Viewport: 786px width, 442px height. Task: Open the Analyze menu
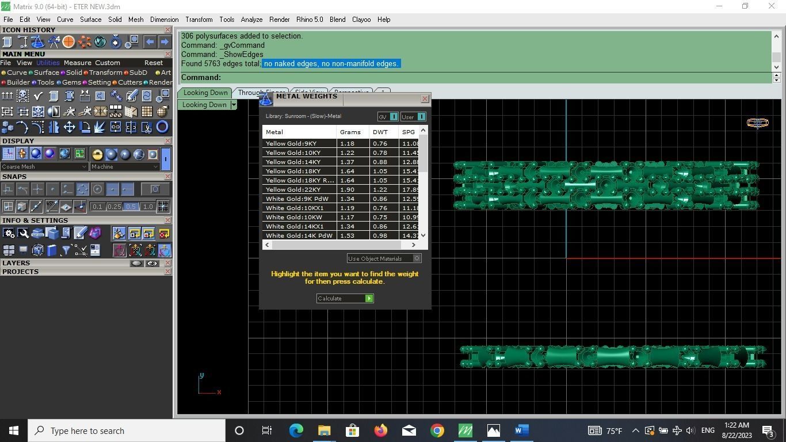pyautogui.click(x=251, y=20)
